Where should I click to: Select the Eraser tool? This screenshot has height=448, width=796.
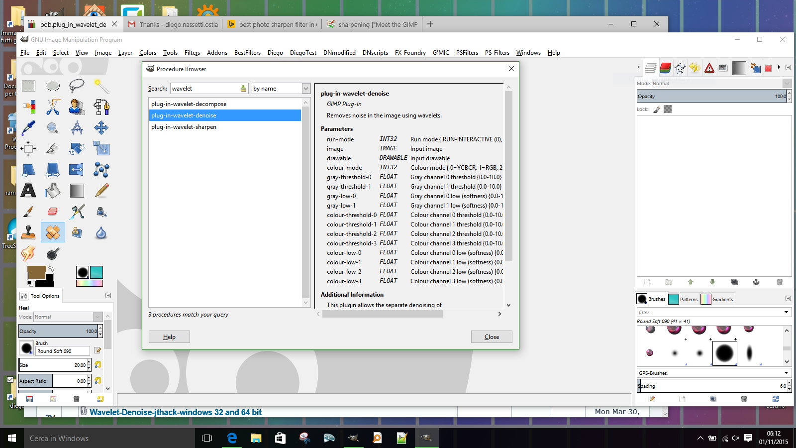pyautogui.click(x=53, y=211)
